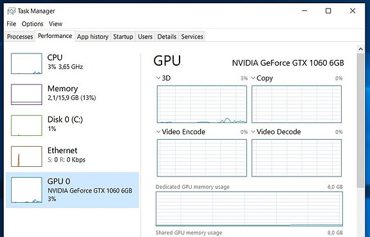
Task: Select the Performance tab
Action: [55, 36]
